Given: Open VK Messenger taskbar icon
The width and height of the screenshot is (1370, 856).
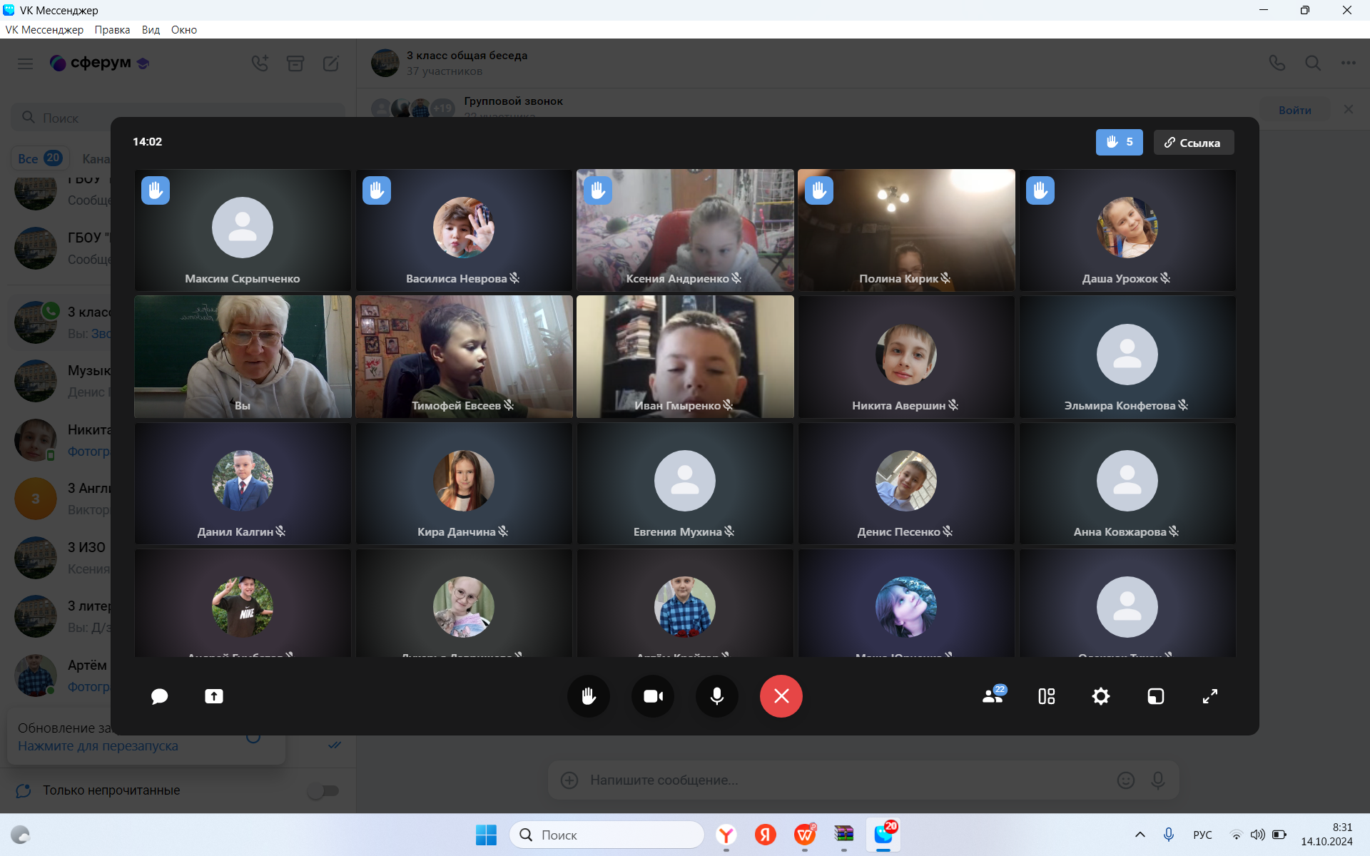Looking at the screenshot, I should 883,835.
